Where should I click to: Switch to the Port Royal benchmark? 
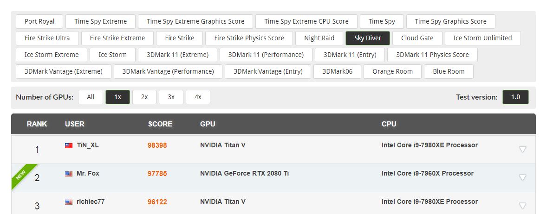click(39, 21)
